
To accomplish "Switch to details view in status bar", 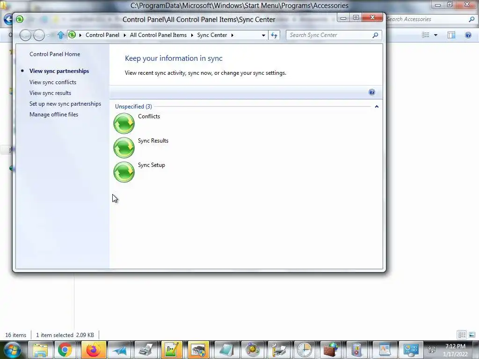I will (x=462, y=335).
